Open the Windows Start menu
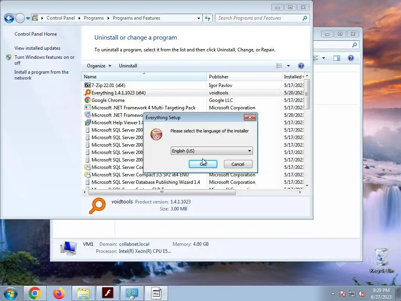The height and width of the screenshot is (301, 401). coord(11,293)
